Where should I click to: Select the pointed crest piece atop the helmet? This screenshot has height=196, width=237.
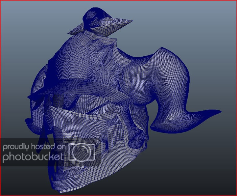(100, 22)
